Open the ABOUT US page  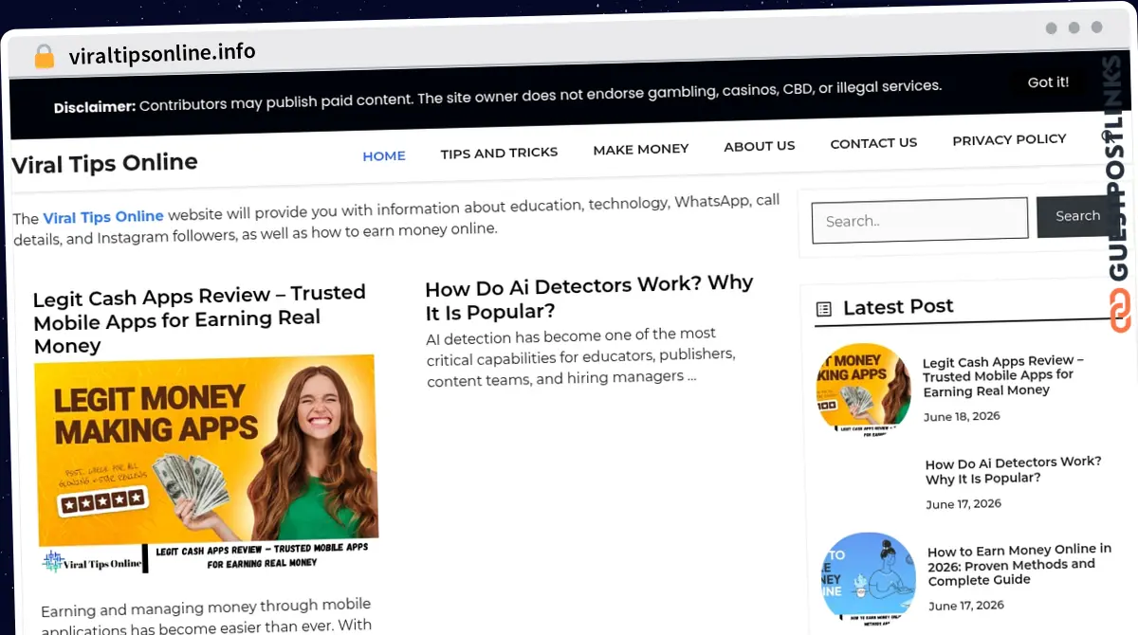[760, 146]
